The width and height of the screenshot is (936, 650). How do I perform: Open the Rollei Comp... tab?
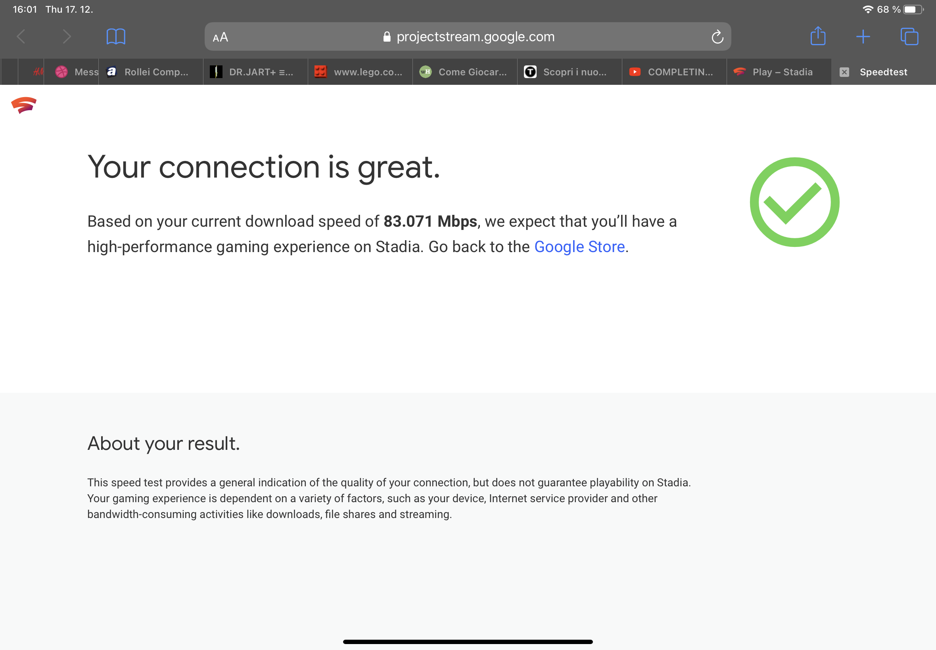coord(151,72)
